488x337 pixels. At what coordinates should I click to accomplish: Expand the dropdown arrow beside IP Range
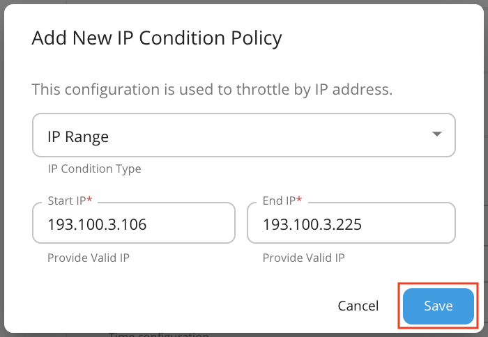pos(437,134)
